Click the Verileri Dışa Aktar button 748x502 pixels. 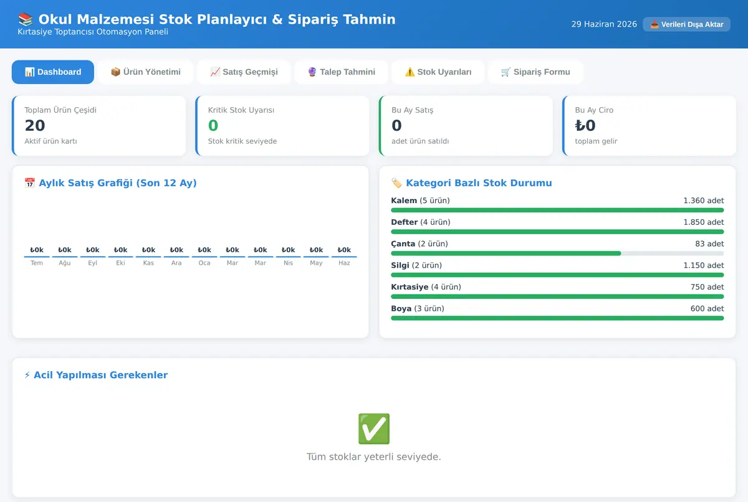pyautogui.click(x=686, y=24)
